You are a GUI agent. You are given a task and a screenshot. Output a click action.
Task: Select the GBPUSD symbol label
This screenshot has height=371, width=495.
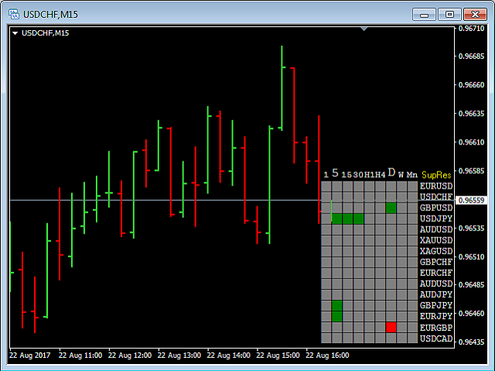(436, 208)
